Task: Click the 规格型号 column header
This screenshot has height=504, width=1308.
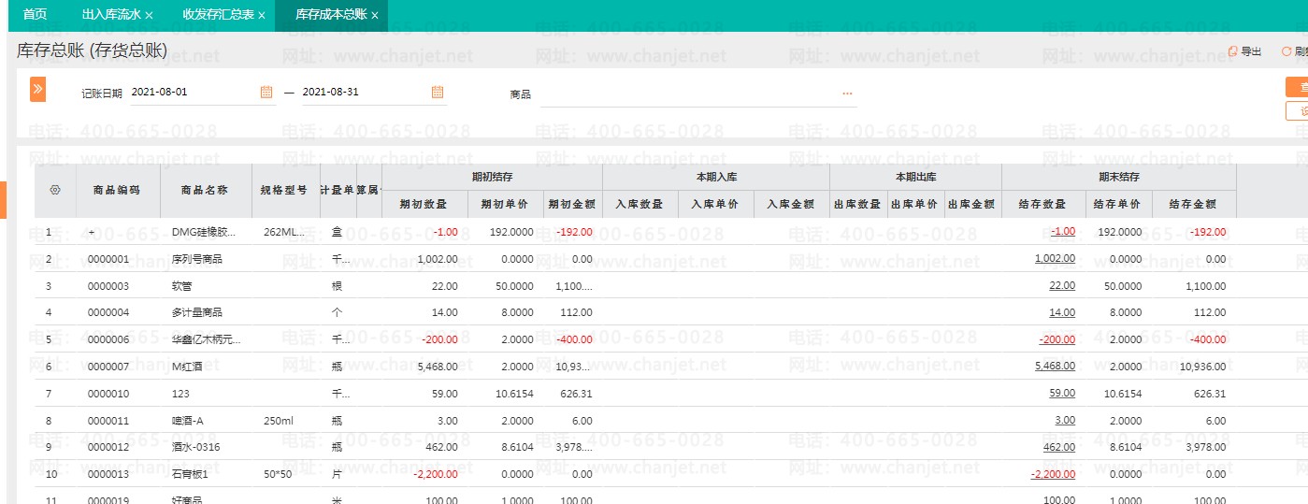Action: [x=284, y=189]
